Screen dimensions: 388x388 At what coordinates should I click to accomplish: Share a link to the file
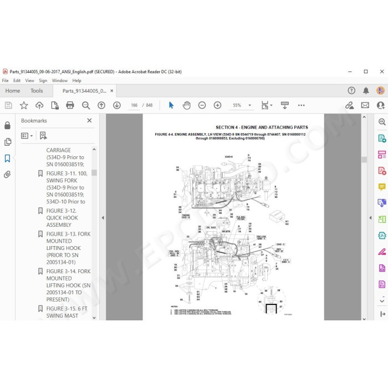(349, 105)
